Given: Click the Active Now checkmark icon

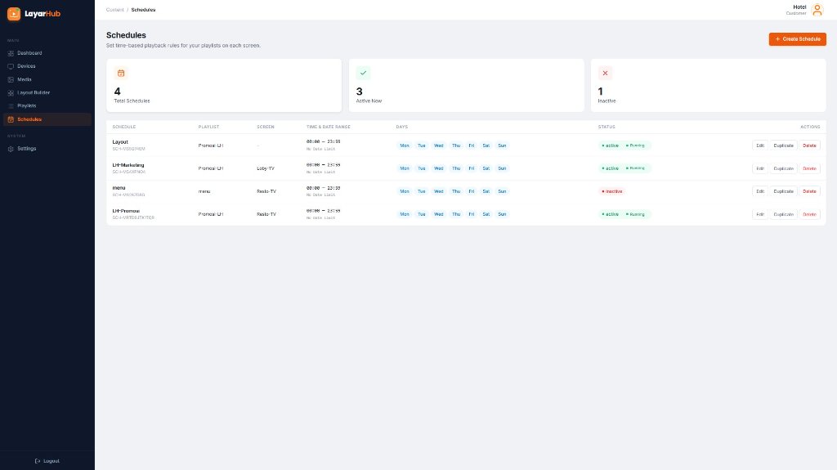Looking at the screenshot, I should coord(363,74).
